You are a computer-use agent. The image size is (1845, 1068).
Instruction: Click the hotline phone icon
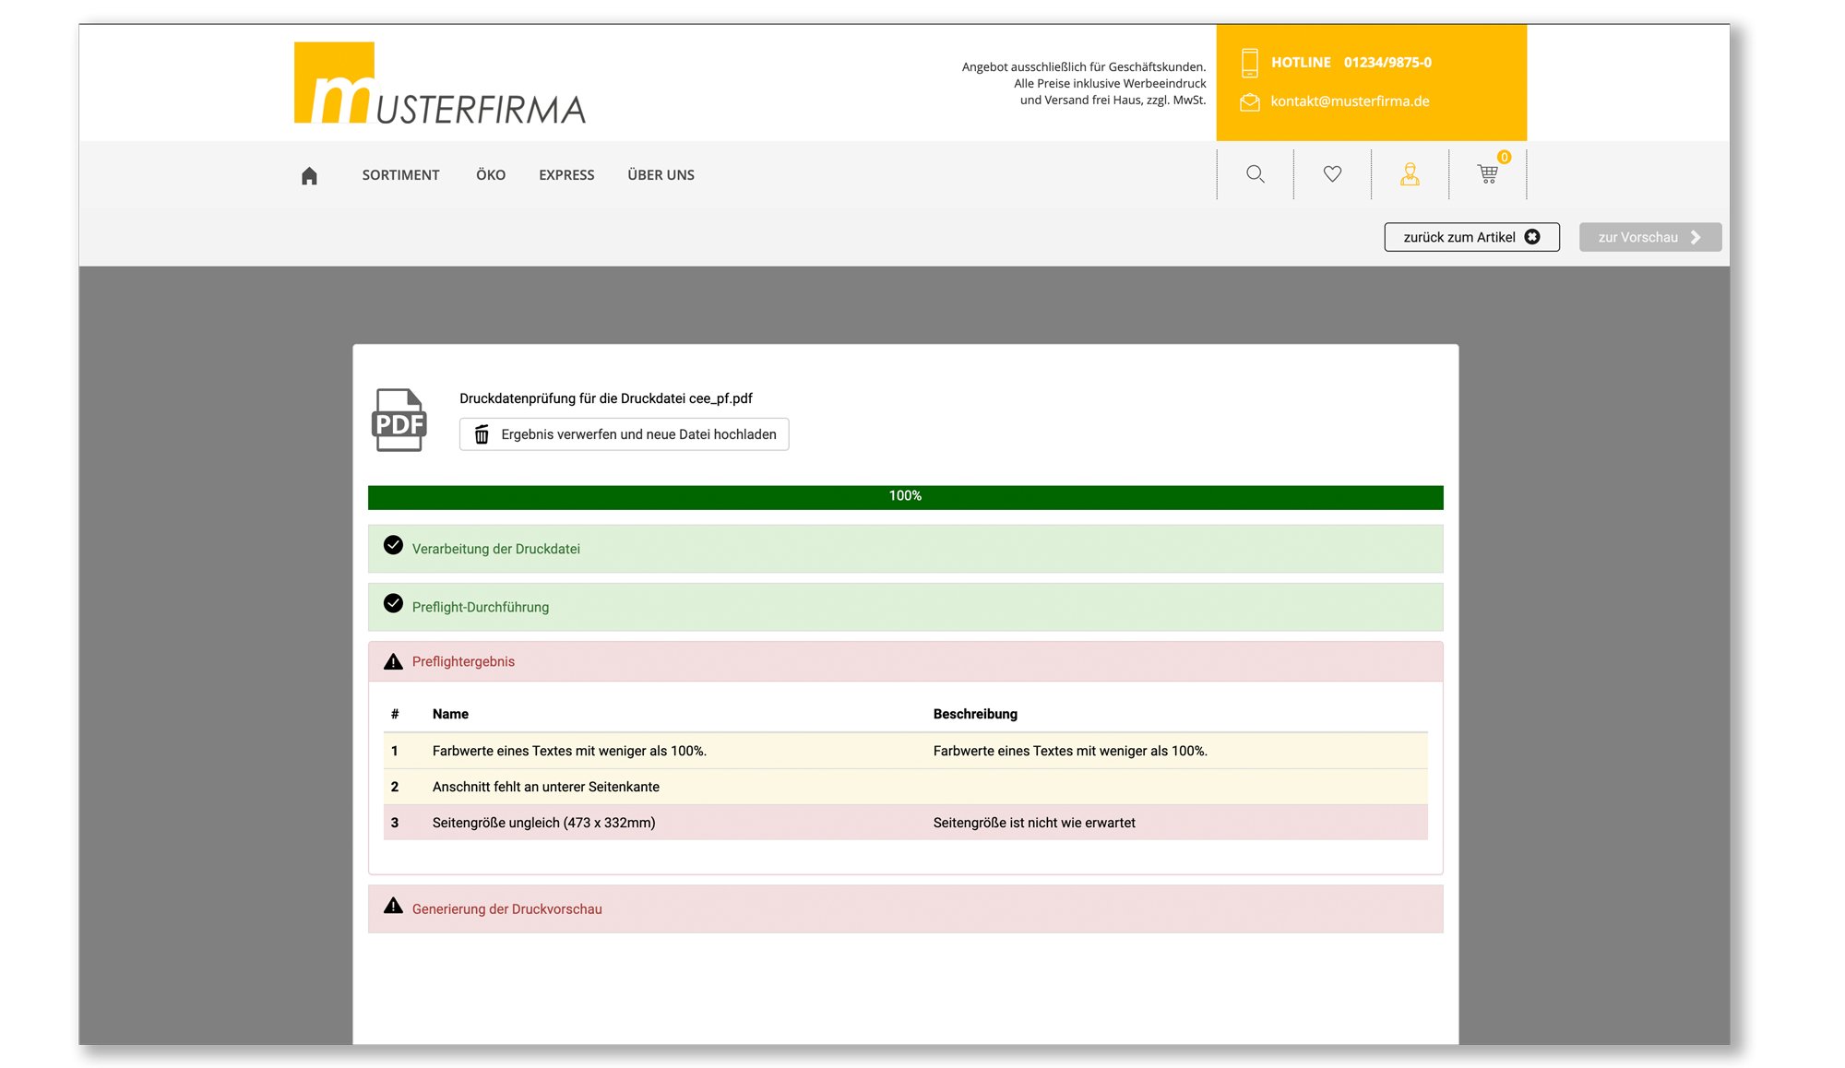(1249, 63)
